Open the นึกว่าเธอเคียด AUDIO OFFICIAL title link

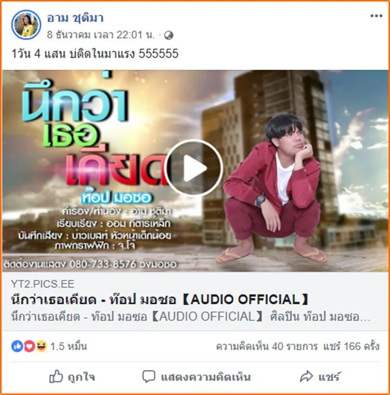tap(160, 300)
